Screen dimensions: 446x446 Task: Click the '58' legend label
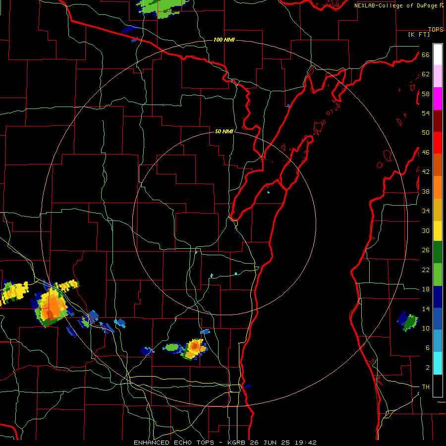coord(426,94)
